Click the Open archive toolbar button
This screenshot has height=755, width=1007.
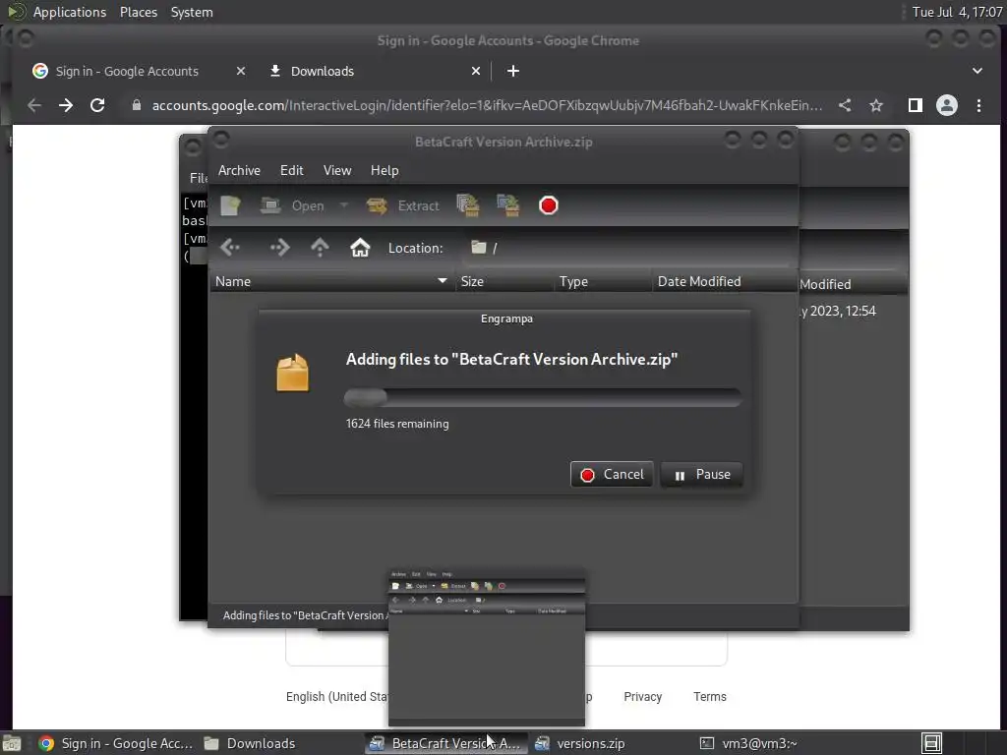point(292,205)
